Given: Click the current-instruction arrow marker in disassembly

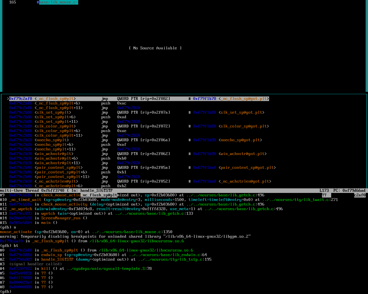Looking at the screenshot, I should pos(8,99).
